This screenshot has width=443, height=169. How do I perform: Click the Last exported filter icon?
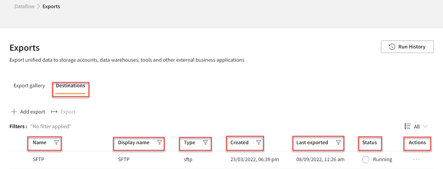tap(338, 143)
